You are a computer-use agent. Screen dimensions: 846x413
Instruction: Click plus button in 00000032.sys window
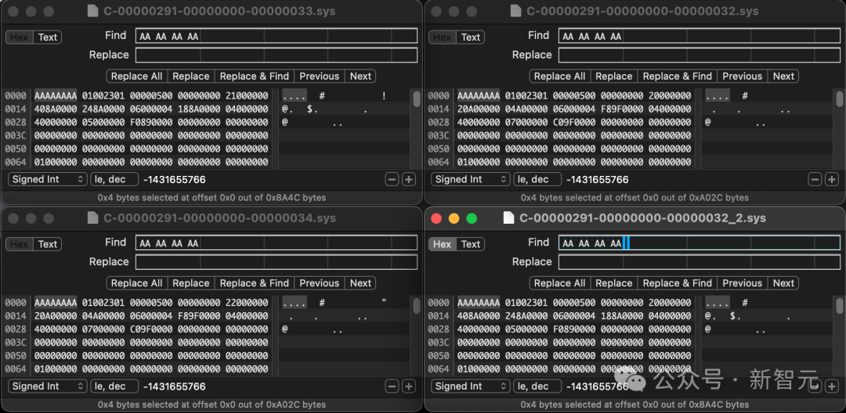pyautogui.click(x=831, y=179)
